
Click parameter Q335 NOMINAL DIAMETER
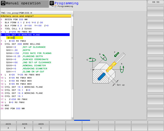click(x=26, y=65)
